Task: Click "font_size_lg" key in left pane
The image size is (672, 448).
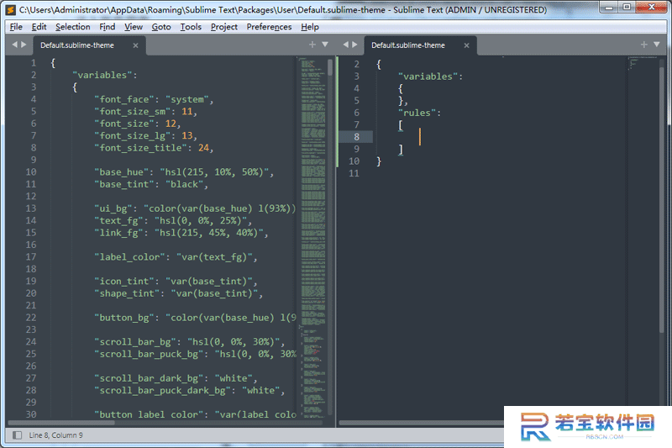Action: pos(133,136)
